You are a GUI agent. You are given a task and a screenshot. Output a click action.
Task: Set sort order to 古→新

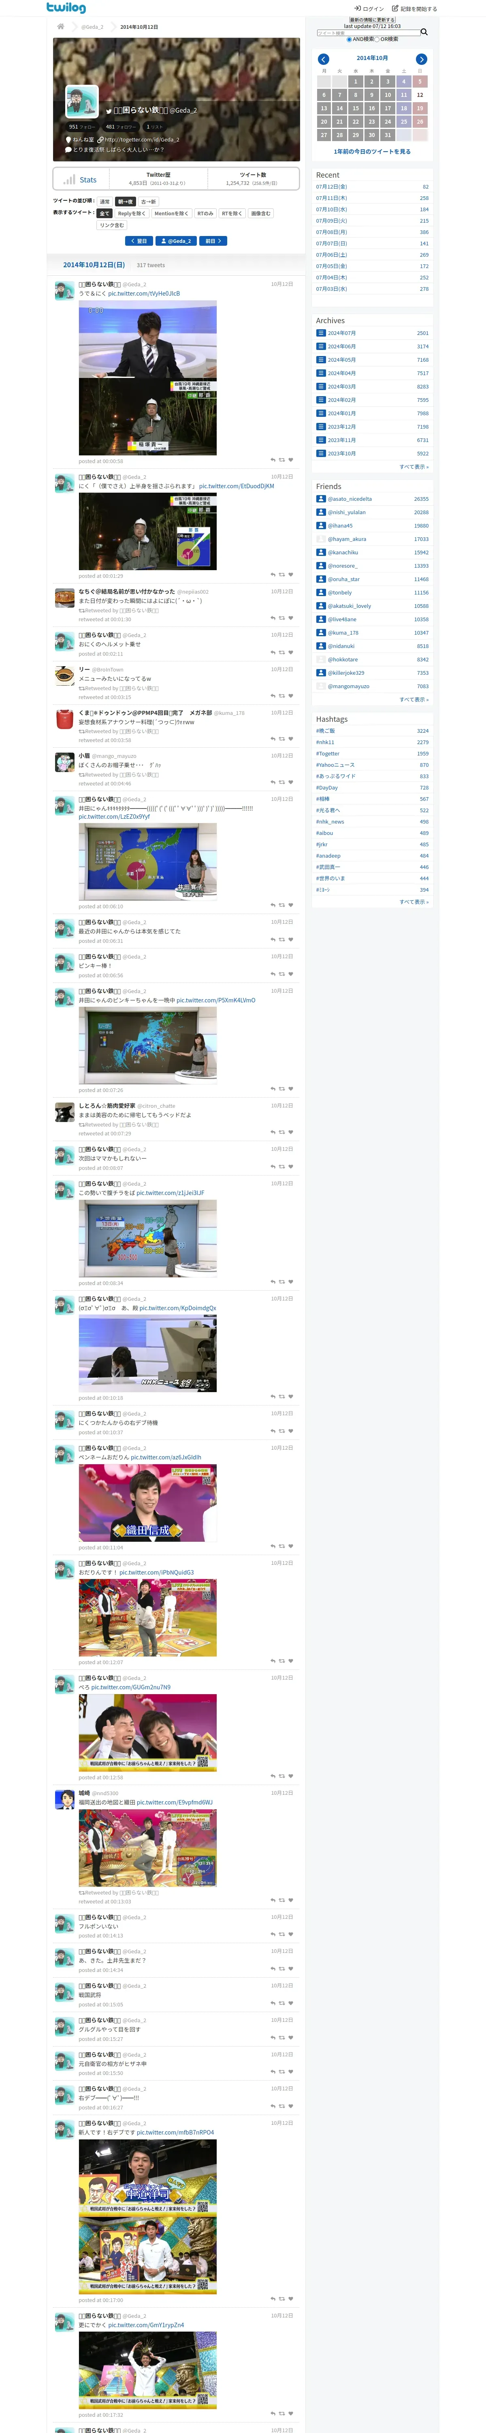[x=148, y=201]
